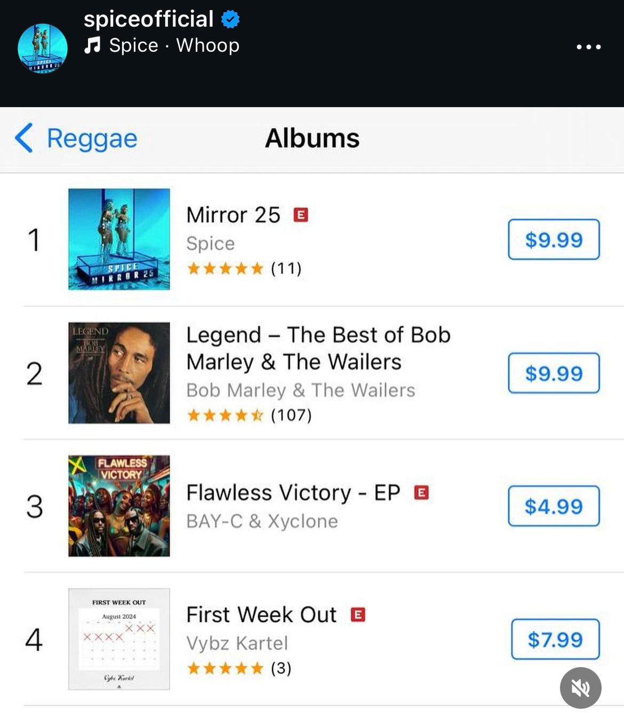Screen dimensions: 624x713
Task: Open the three-dot more options menu
Action: click(588, 47)
